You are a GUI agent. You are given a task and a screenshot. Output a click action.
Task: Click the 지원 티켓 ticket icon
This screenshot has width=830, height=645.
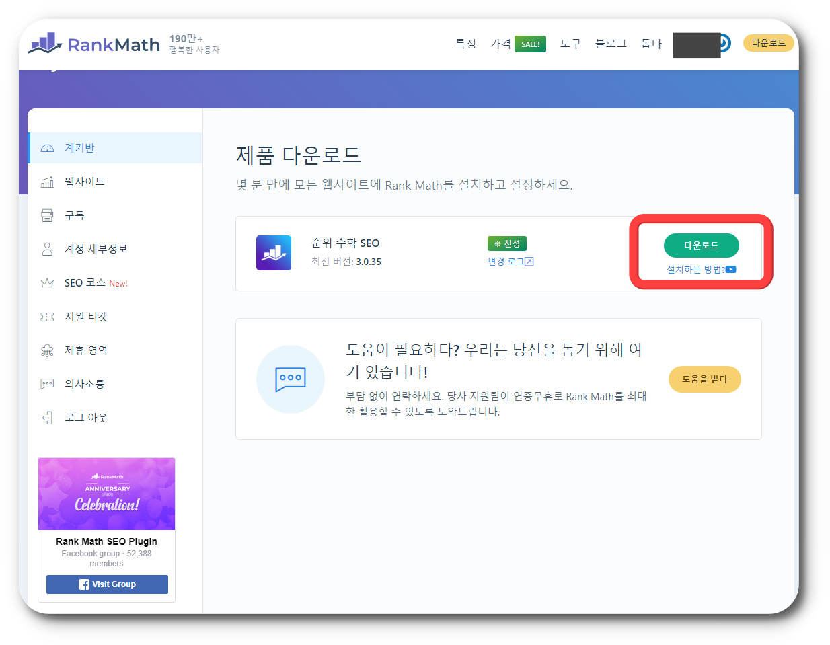click(x=47, y=316)
